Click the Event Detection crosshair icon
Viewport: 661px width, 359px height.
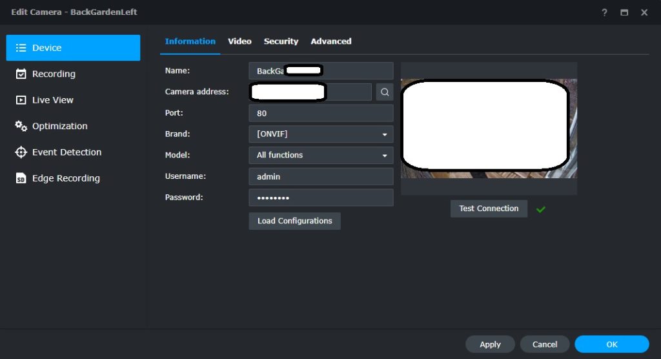[21, 152]
